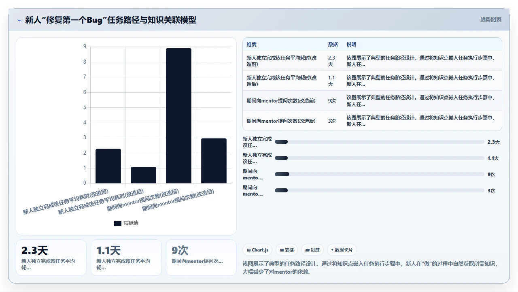
Task: Click the progress bar valued 2.3天
Action: pos(380,142)
